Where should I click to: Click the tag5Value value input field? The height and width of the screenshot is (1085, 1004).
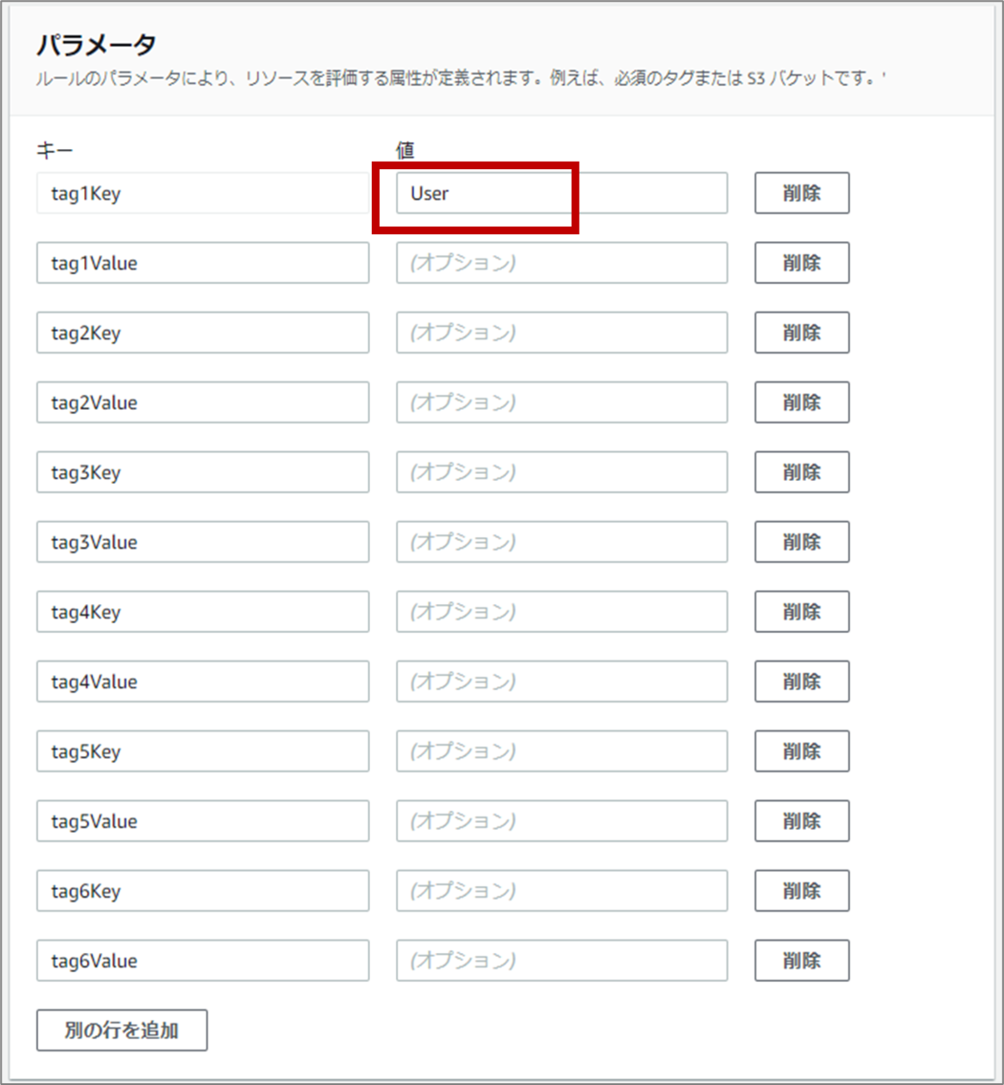pos(562,821)
